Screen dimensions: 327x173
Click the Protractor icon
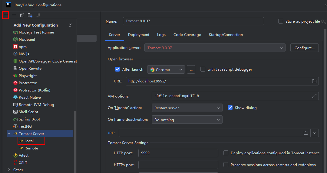point(15,83)
